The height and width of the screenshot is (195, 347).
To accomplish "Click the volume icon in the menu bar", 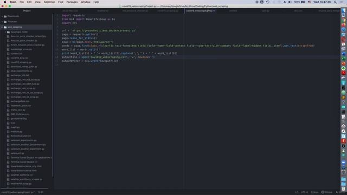I will pos(290,2).
